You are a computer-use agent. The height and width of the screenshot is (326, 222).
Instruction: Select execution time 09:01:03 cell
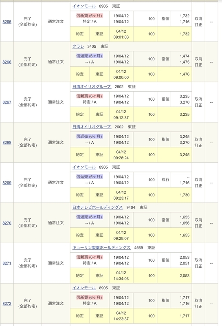121,34
